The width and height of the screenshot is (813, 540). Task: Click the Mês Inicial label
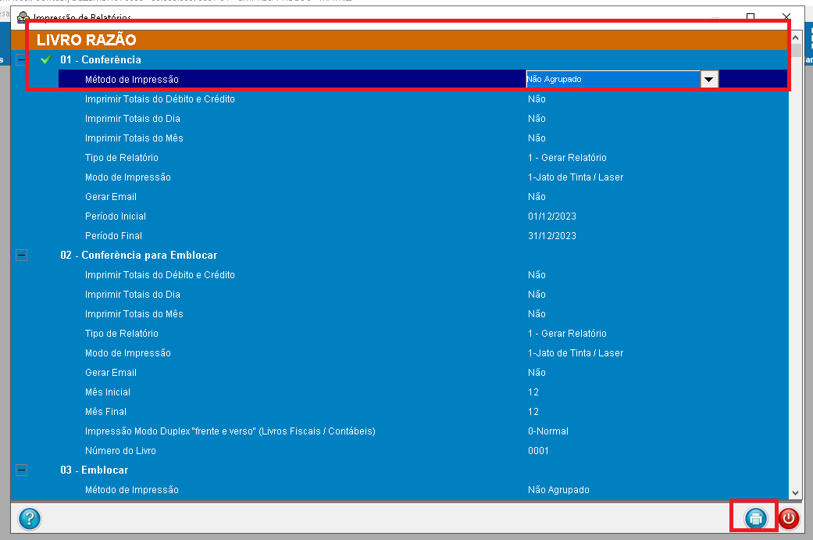(107, 392)
